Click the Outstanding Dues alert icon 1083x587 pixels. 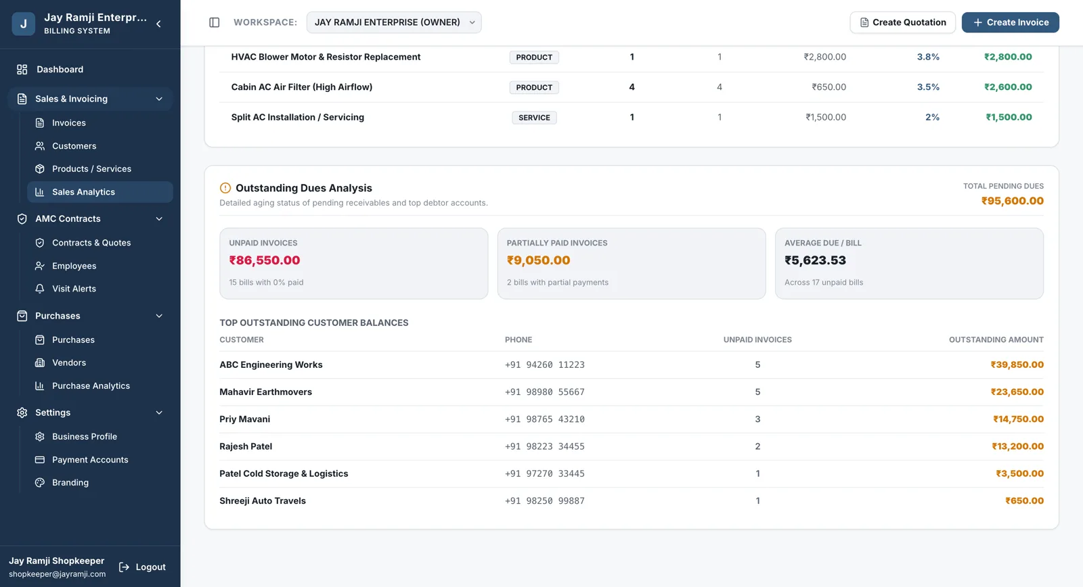pos(225,188)
